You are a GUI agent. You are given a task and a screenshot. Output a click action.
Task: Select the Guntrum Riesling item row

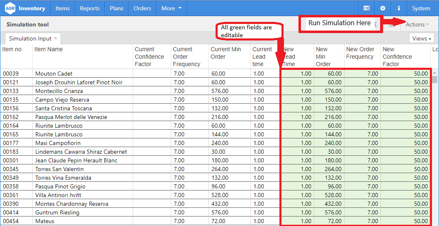pos(57,212)
